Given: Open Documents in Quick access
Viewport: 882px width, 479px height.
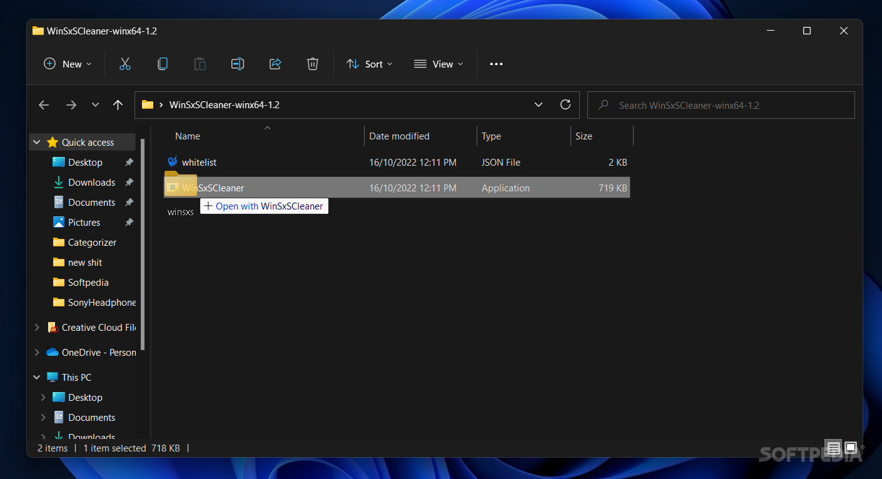Looking at the screenshot, I should 91,202.
